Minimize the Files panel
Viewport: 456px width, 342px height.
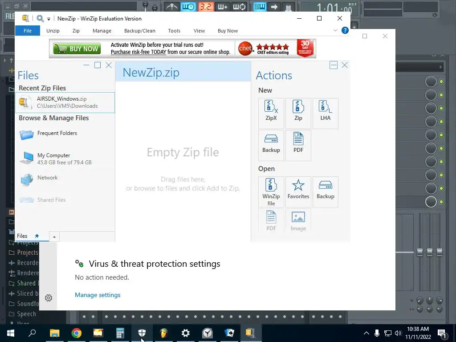[86, 65]
